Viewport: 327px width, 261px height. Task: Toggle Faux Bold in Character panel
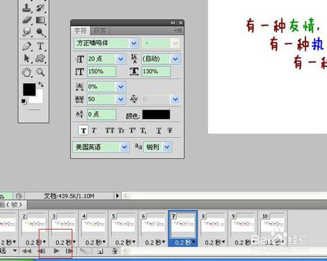[84, 131]
